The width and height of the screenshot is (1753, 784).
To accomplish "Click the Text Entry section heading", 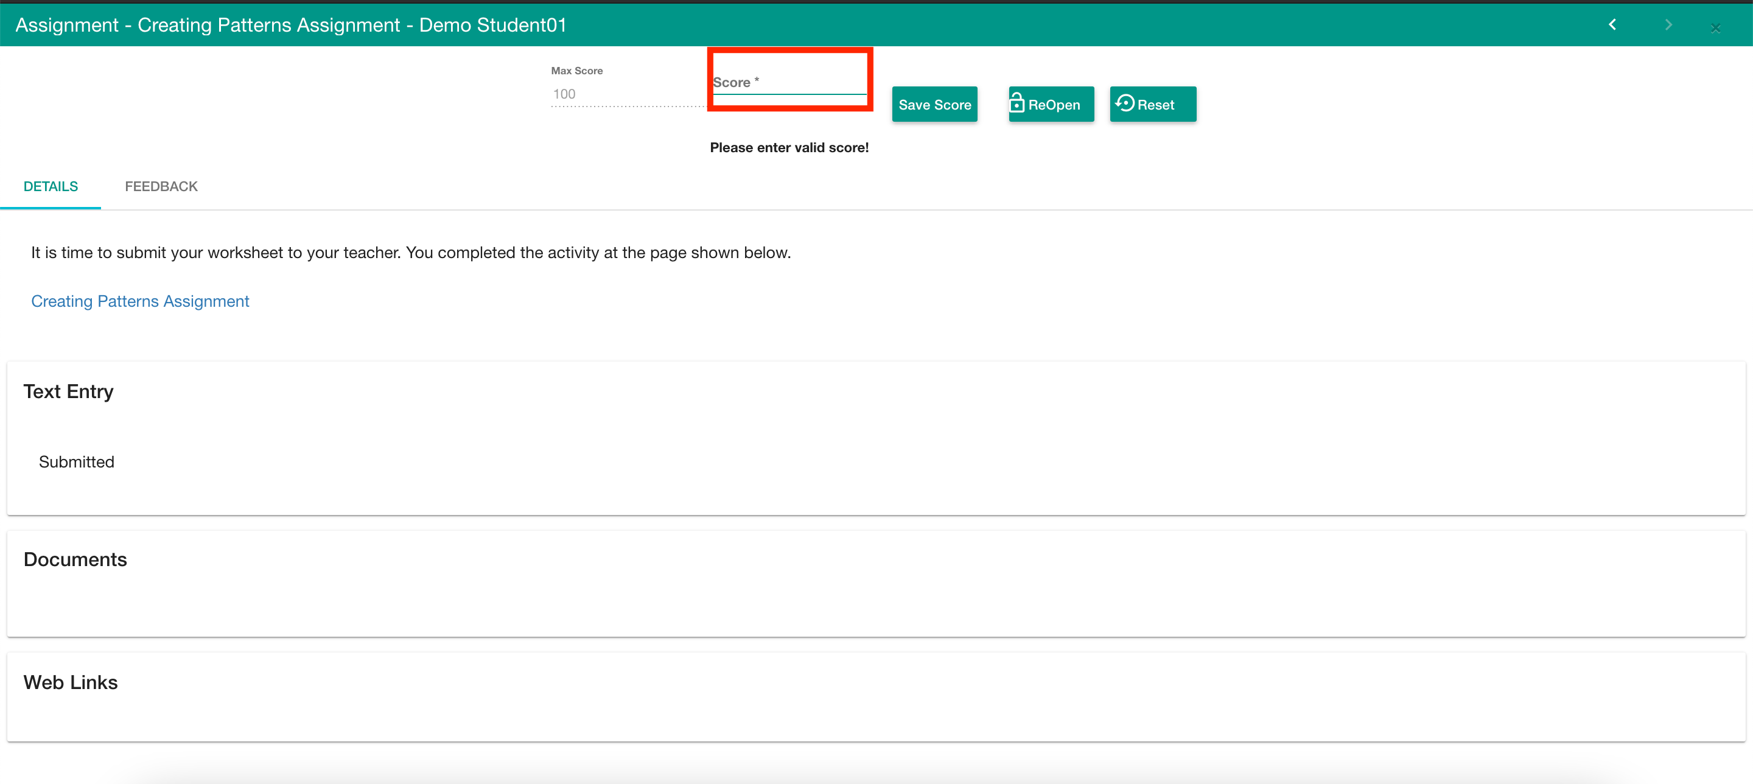I will (x=68, y=392).
